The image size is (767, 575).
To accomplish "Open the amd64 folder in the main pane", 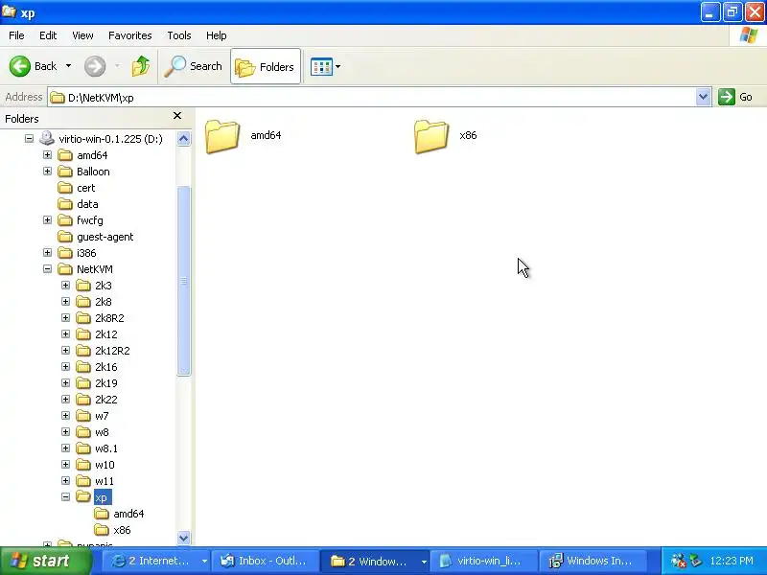I will pos(244,136).
